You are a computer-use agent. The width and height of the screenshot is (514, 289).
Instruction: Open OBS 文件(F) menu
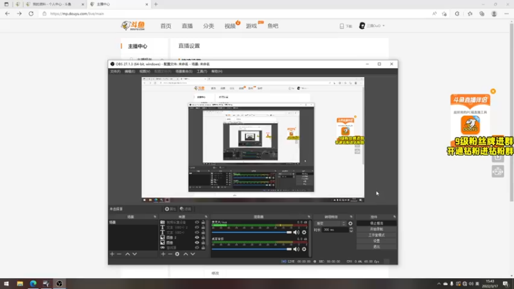pos(115,71)
